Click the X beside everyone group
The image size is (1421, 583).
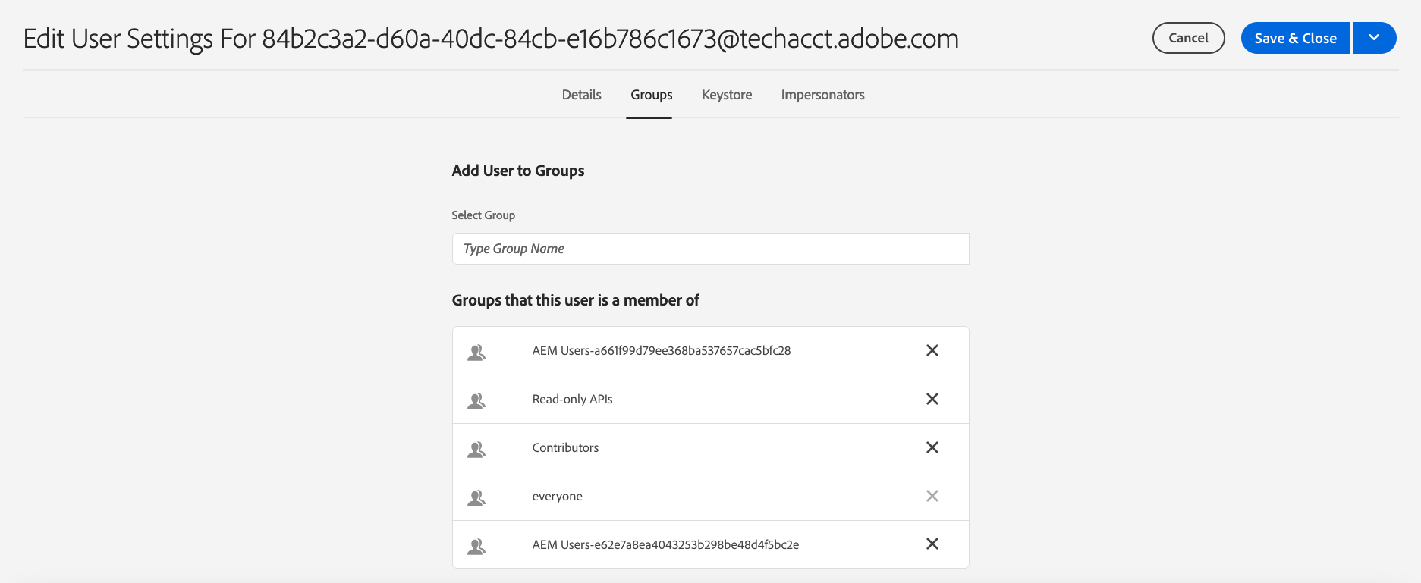pos(932,496)
